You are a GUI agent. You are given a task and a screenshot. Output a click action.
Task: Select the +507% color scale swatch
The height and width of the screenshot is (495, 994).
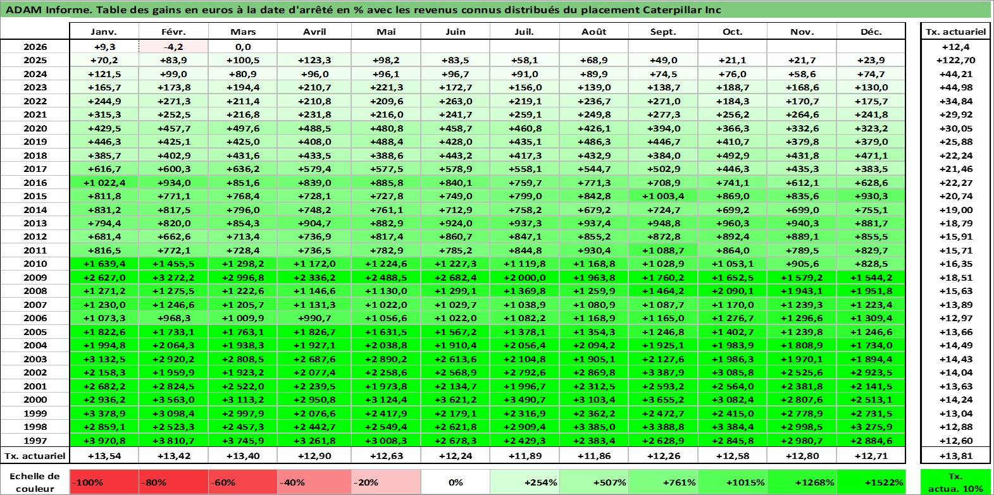[x=593, y=482]
